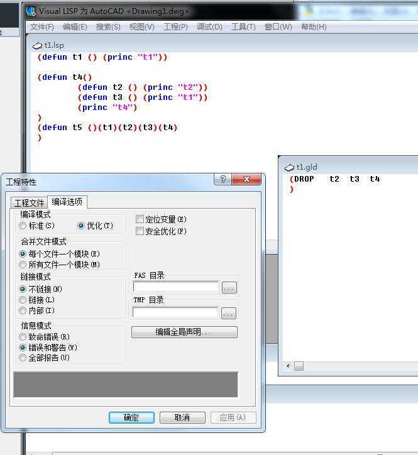Confirm with the 确定 button
418x455 pixels.
[x=131, y=417]
